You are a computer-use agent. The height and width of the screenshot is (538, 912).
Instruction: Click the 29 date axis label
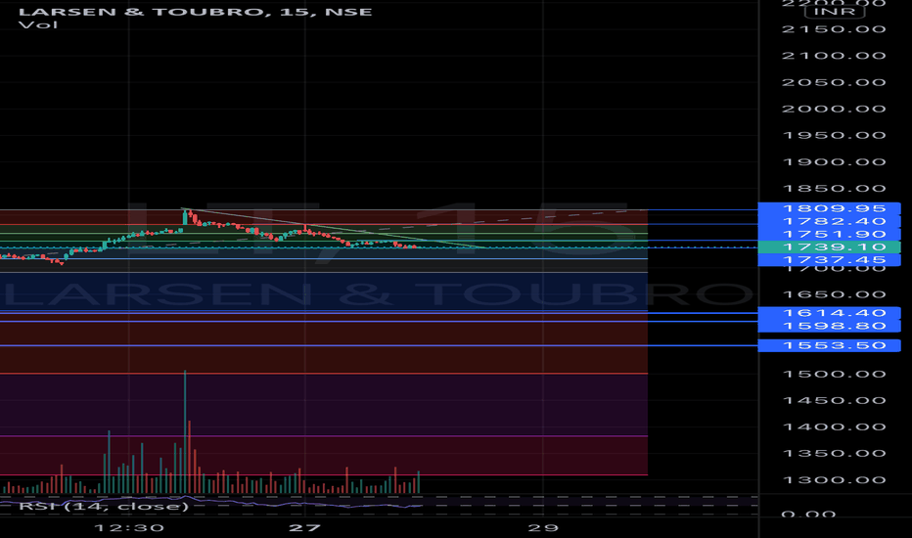point(543,528)
